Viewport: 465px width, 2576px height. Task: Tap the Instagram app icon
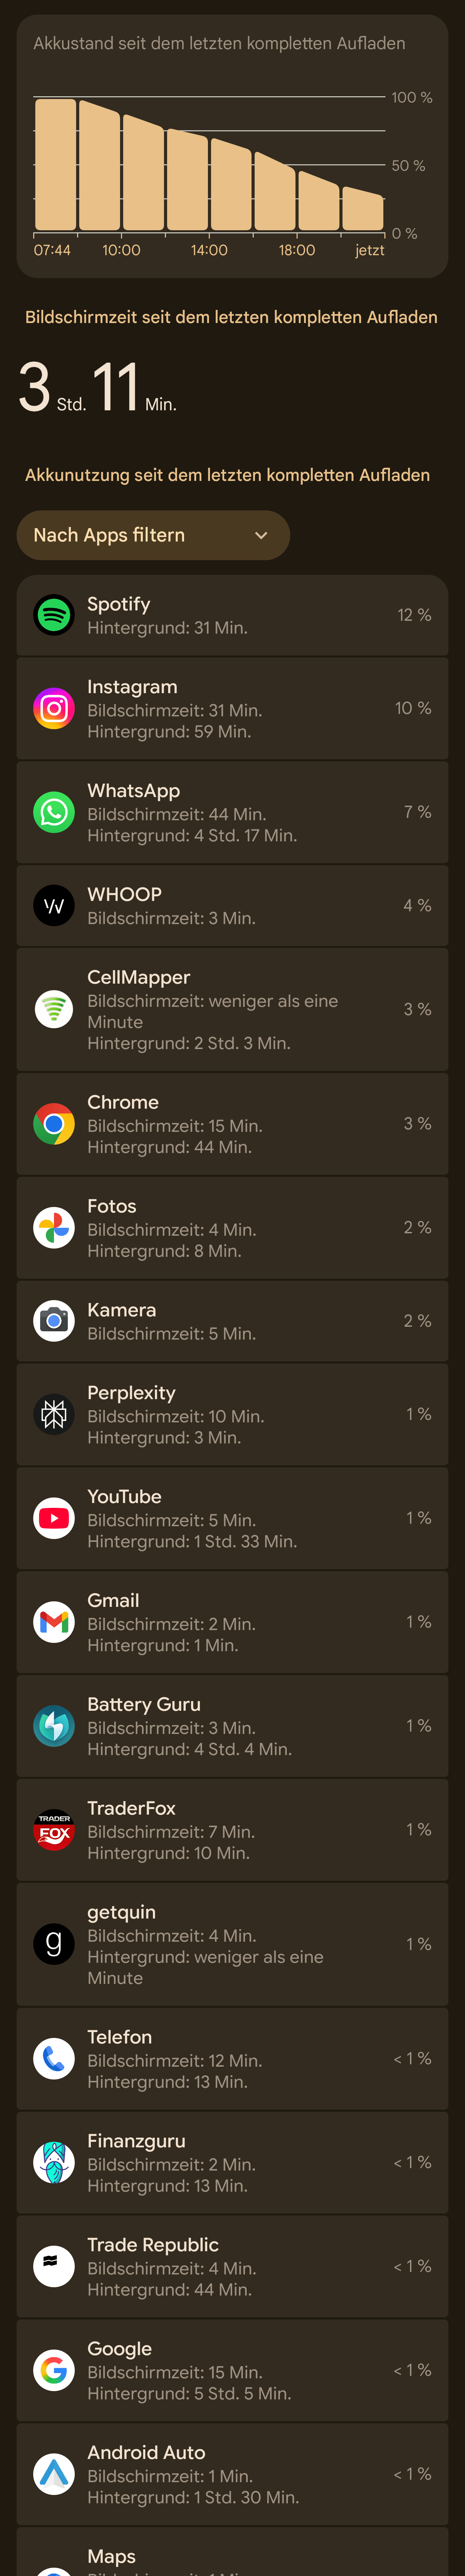(x=54, y=708)
